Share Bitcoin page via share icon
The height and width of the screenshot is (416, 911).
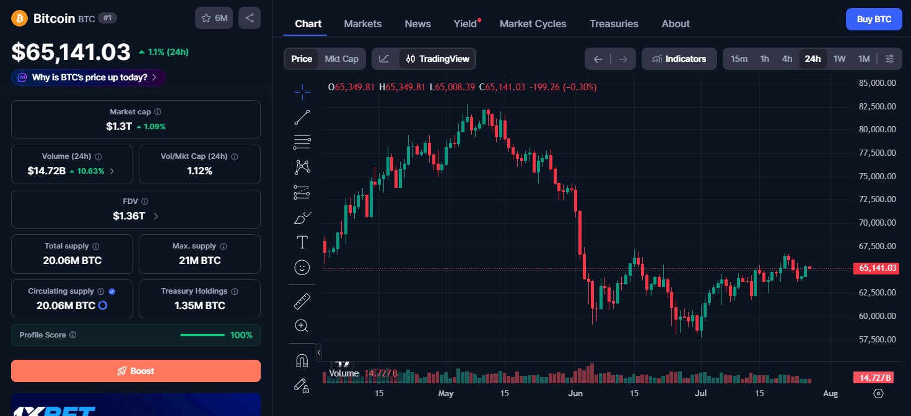(x=250, y=18)
